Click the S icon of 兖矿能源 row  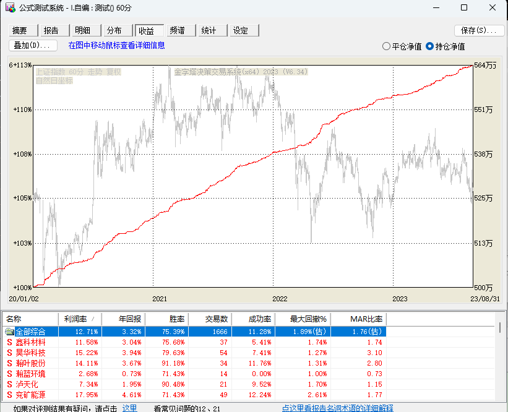click(10, 395)
